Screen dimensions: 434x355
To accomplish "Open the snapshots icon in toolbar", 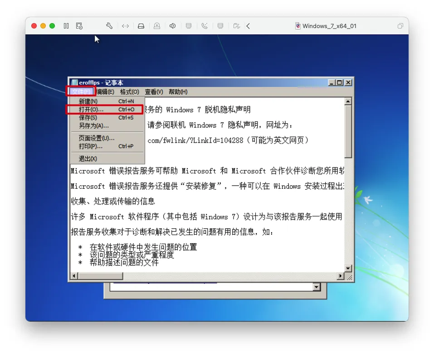I will tap(79, 26).
